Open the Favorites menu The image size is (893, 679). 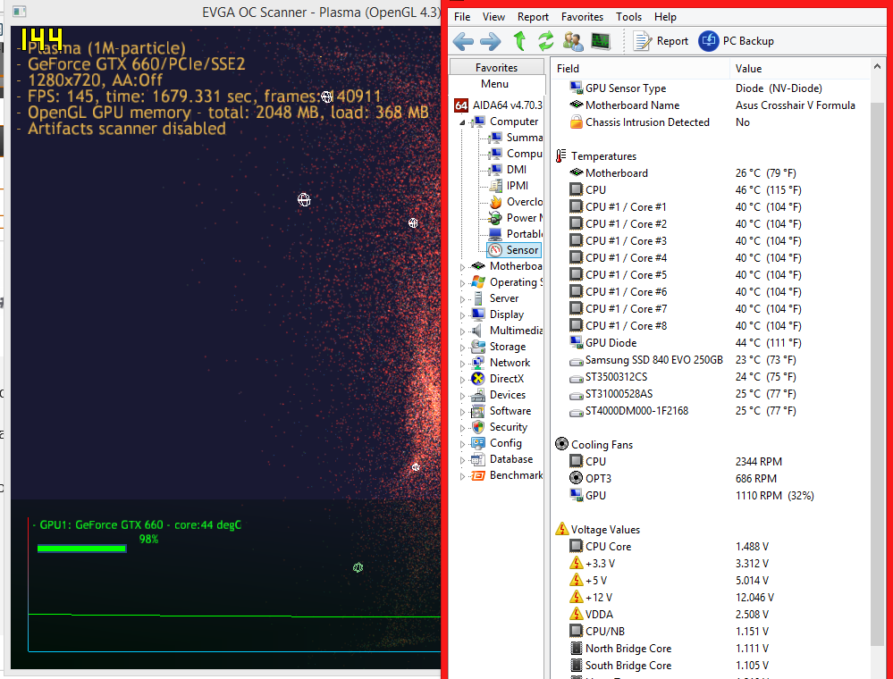pos(582,17)
